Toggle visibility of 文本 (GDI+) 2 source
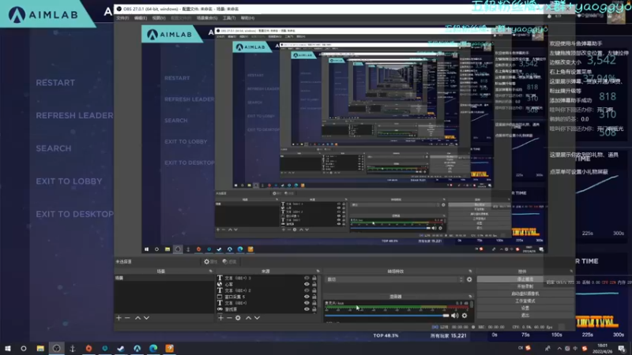Image resolution: width=632 pixels, height=355 pixels. tap(307, 290)
